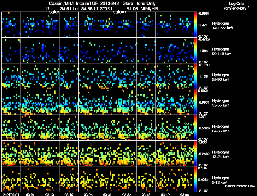Click the '-0.4729' colorbar value
The height and width of the screenshot is (196, 257).
click(x=204, y=39)
